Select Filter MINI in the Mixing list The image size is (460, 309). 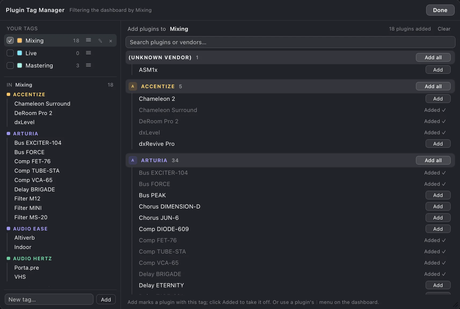(28, 208)
